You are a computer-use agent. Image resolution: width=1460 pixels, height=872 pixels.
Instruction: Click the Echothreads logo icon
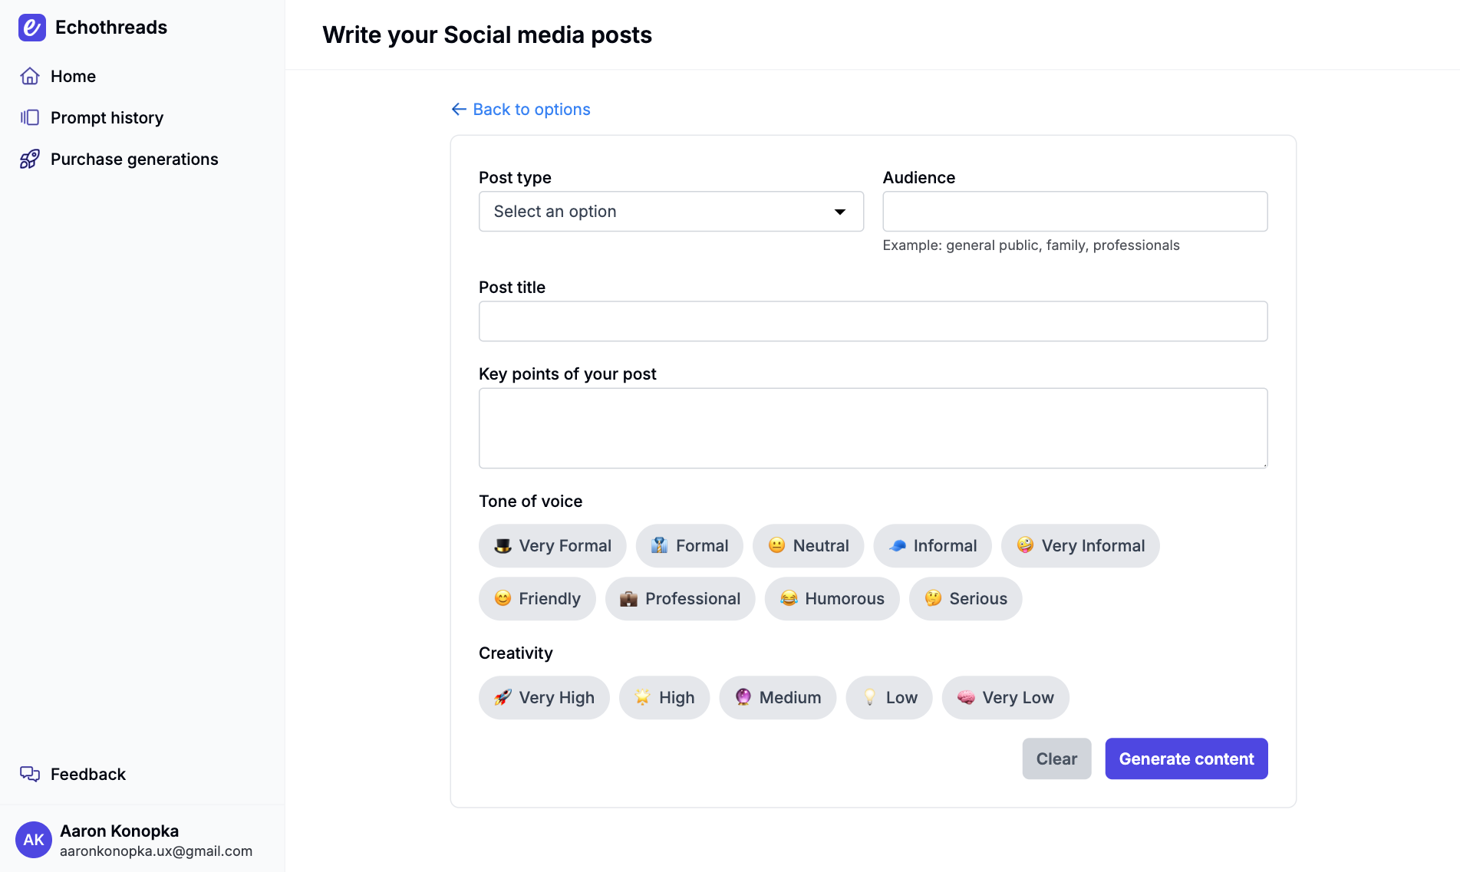[x=31, y=28]
